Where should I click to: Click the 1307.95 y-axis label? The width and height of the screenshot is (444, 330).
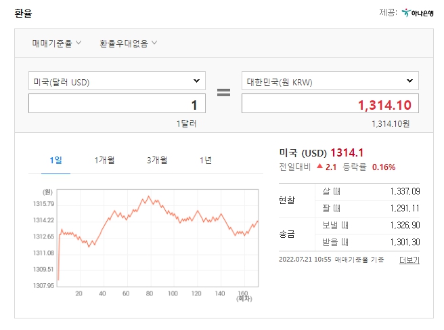coord(43,285)
